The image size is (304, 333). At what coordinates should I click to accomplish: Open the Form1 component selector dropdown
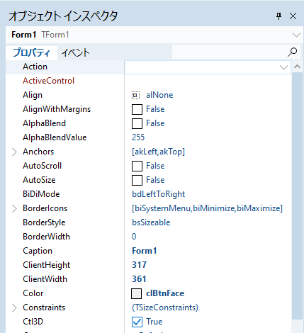[x=296, y=35]
